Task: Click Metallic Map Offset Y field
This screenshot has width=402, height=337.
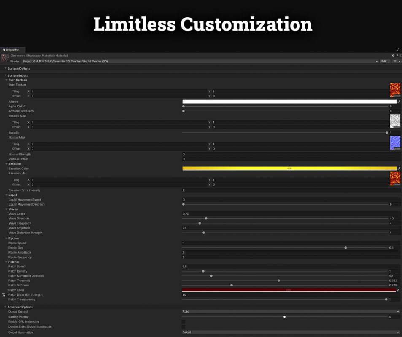Action: click(x=300, y=127)
